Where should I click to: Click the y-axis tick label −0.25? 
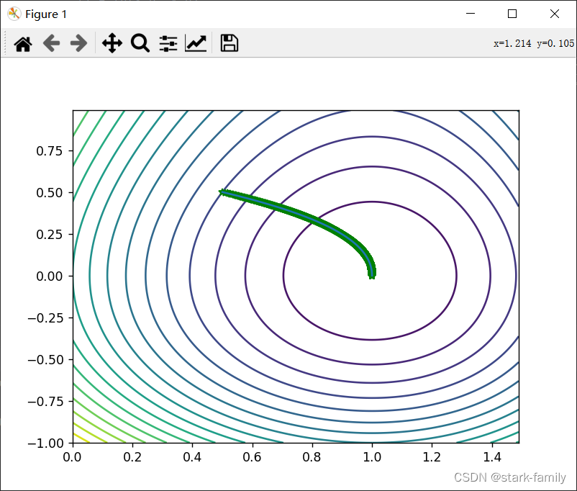tap(45, 318)
